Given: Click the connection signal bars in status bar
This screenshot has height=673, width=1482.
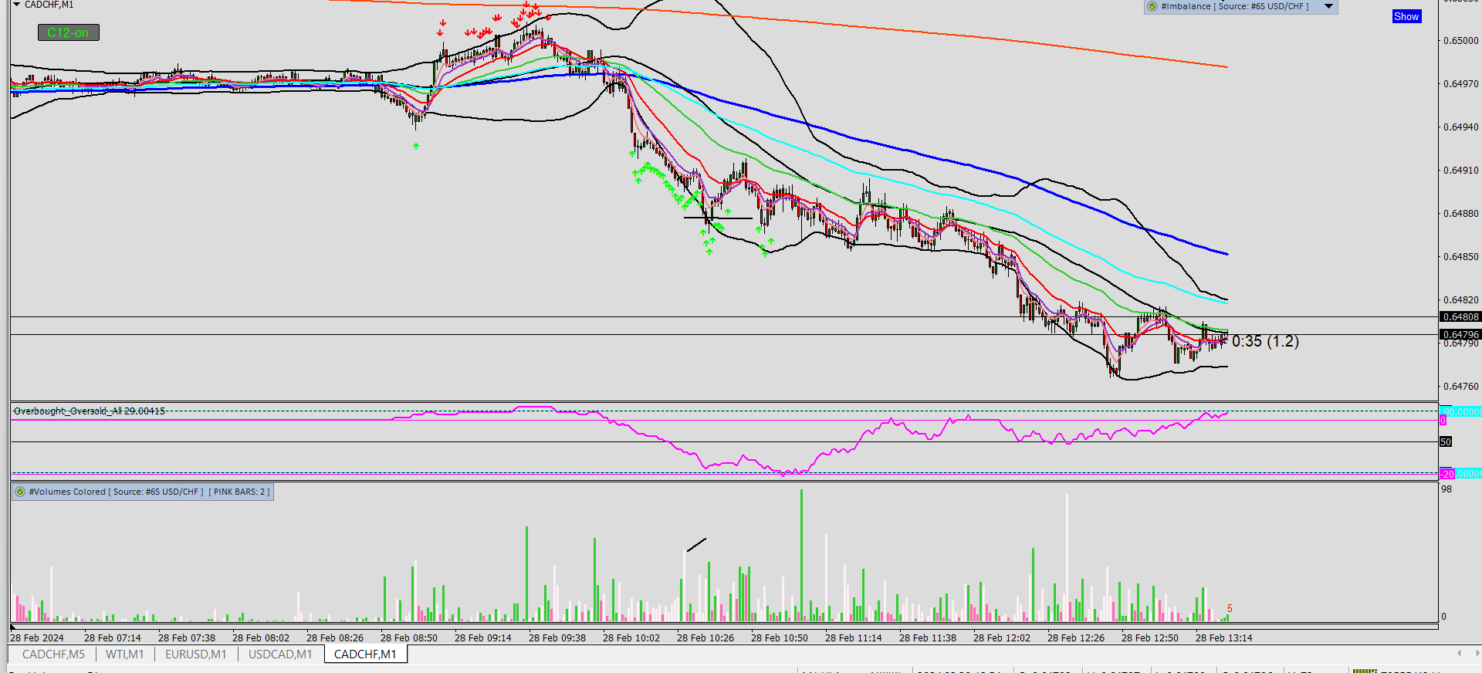Looking at the screenshot, I should 1364,670.
